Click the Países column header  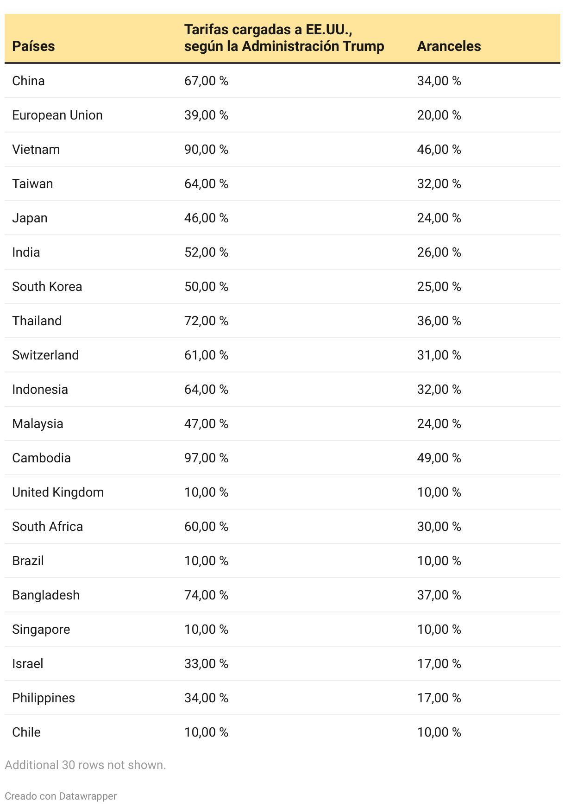(33, 46)
